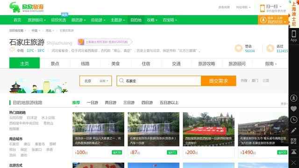Open 目的地 in green nav bar
The width and height of the screenshot is (299, 168).
(x=136, y=20)
